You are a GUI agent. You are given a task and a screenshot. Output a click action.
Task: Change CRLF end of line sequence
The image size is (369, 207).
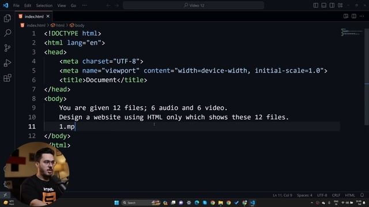coord(336,195)
